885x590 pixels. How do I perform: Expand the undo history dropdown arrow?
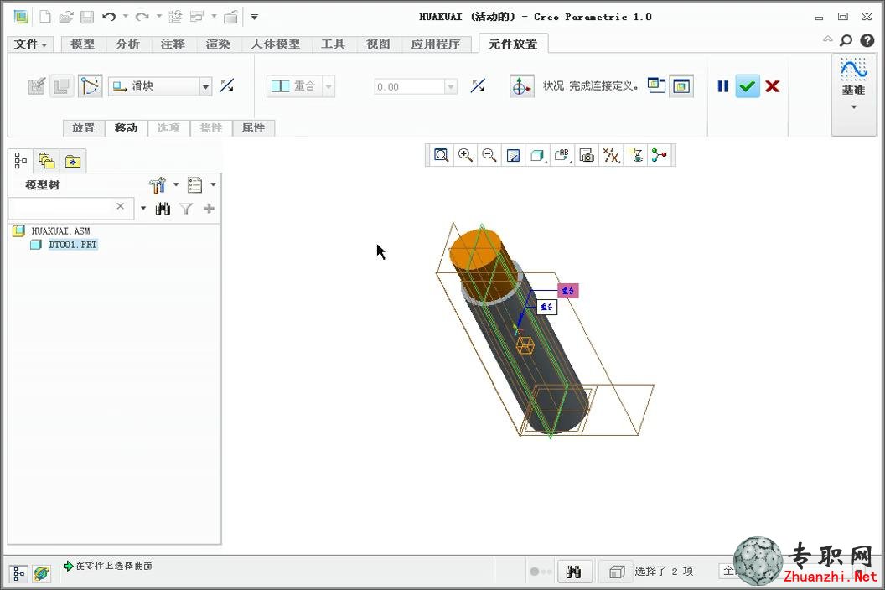tap(126, 17)
